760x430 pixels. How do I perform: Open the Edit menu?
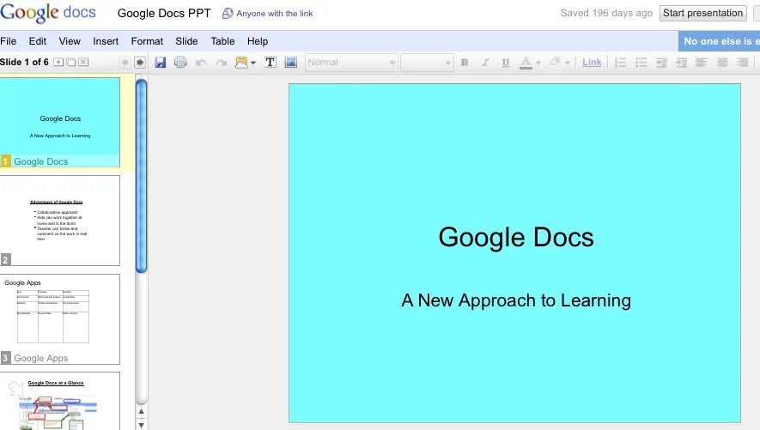pos(37,41)
